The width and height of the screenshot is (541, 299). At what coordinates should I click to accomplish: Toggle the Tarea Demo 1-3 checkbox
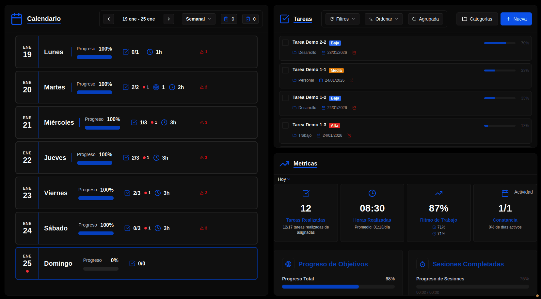(285, 125)
